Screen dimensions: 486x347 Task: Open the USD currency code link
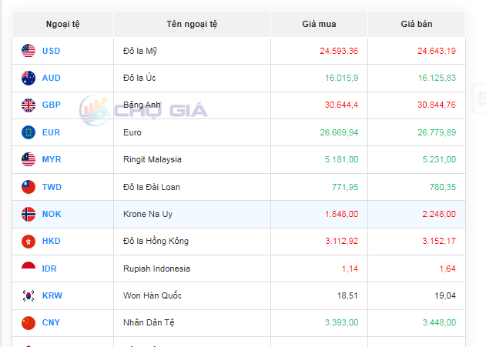[x=51, y=51]
